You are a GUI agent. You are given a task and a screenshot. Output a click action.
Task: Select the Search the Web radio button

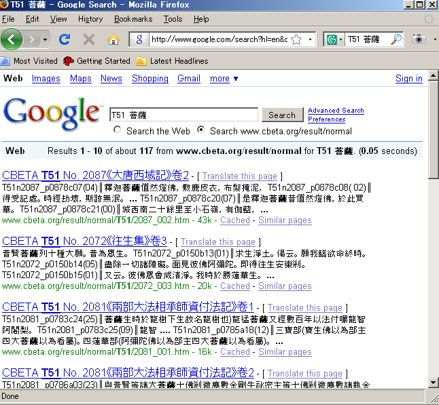(x=118, y=130)
